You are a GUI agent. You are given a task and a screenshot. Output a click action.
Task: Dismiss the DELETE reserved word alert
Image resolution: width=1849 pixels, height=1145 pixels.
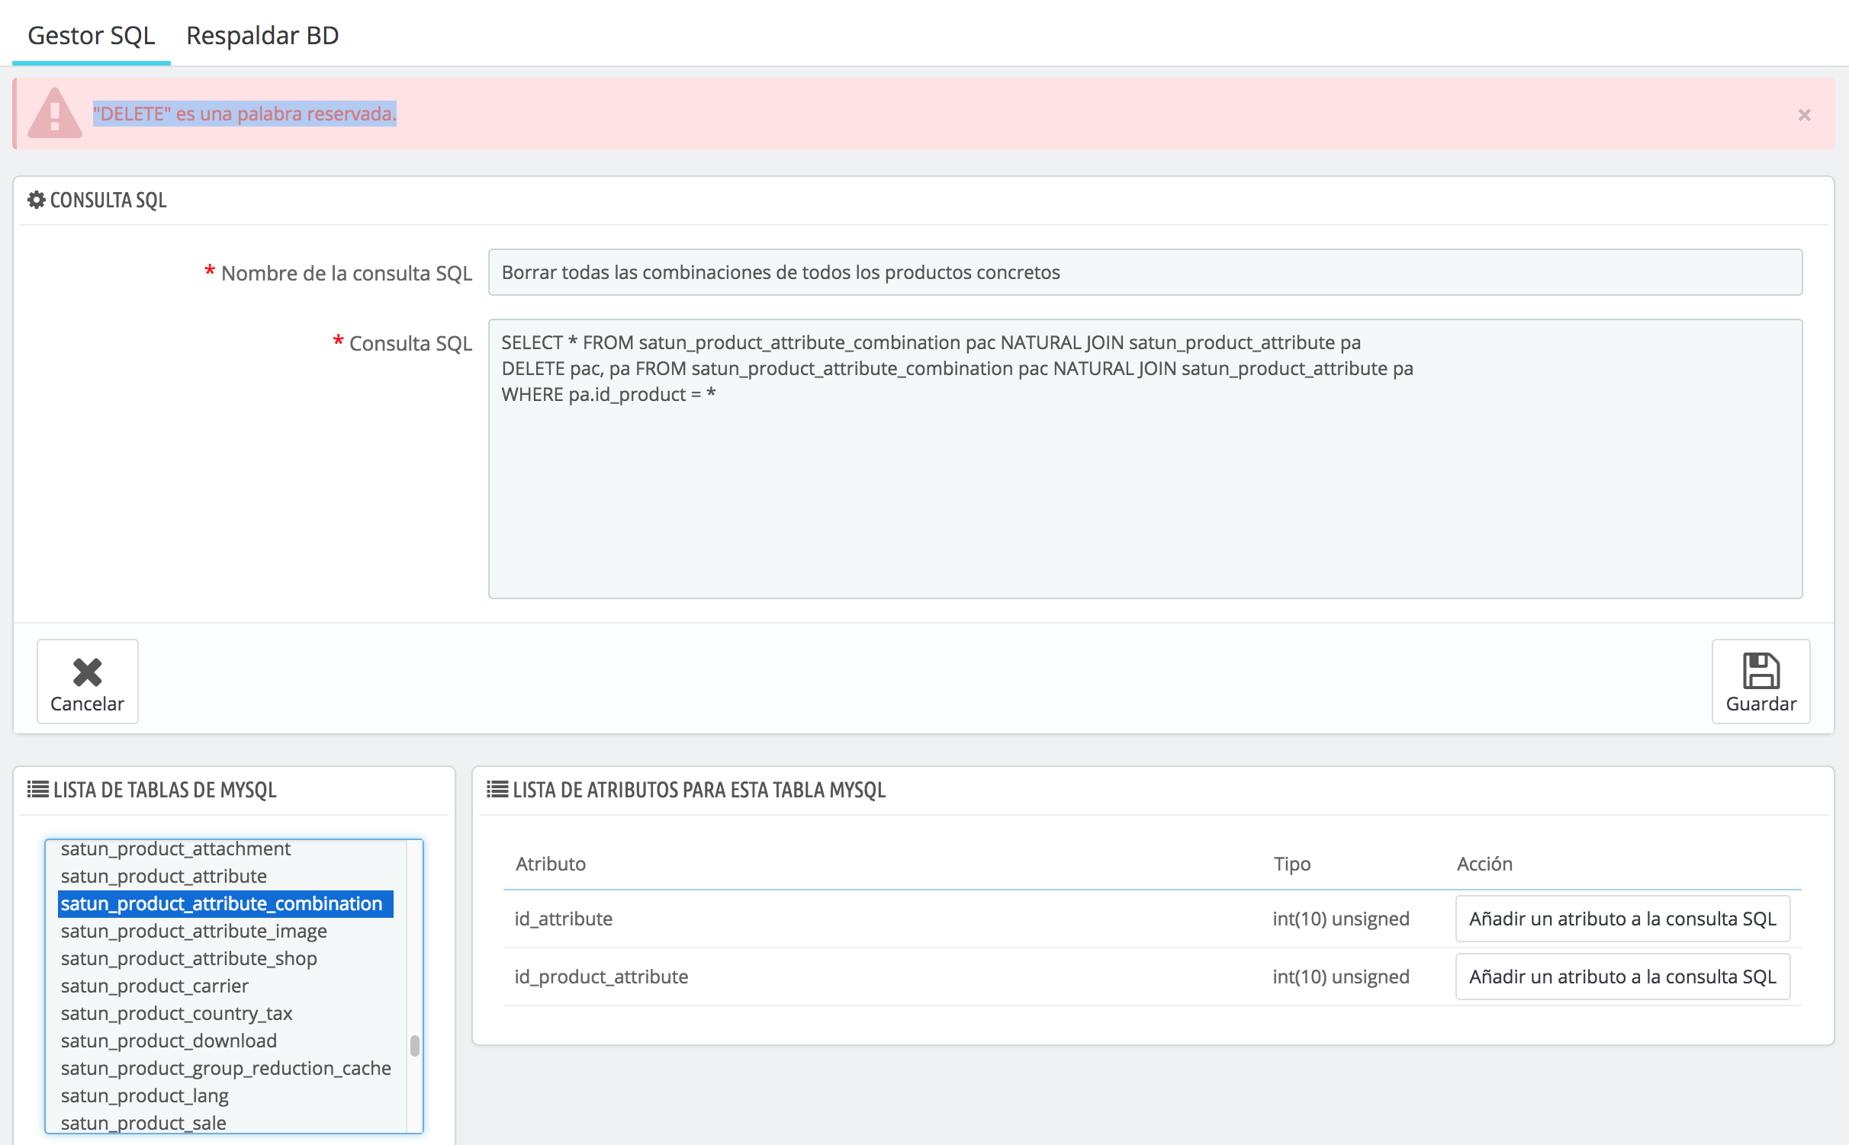pyautogui.click(x=1803, y=115)
